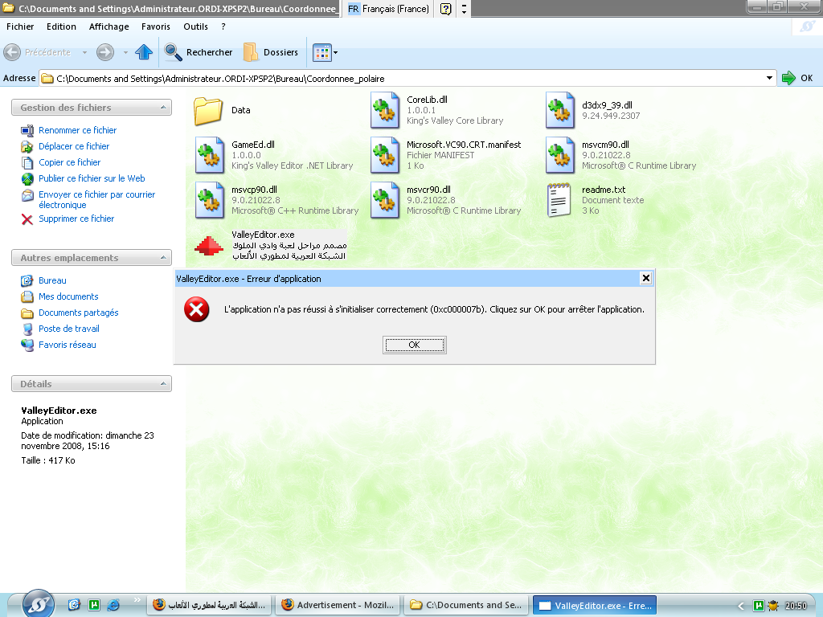823x617 pixels.
Task: Click the red Supprimer ce fichier X icon
Action: [27, 219]
